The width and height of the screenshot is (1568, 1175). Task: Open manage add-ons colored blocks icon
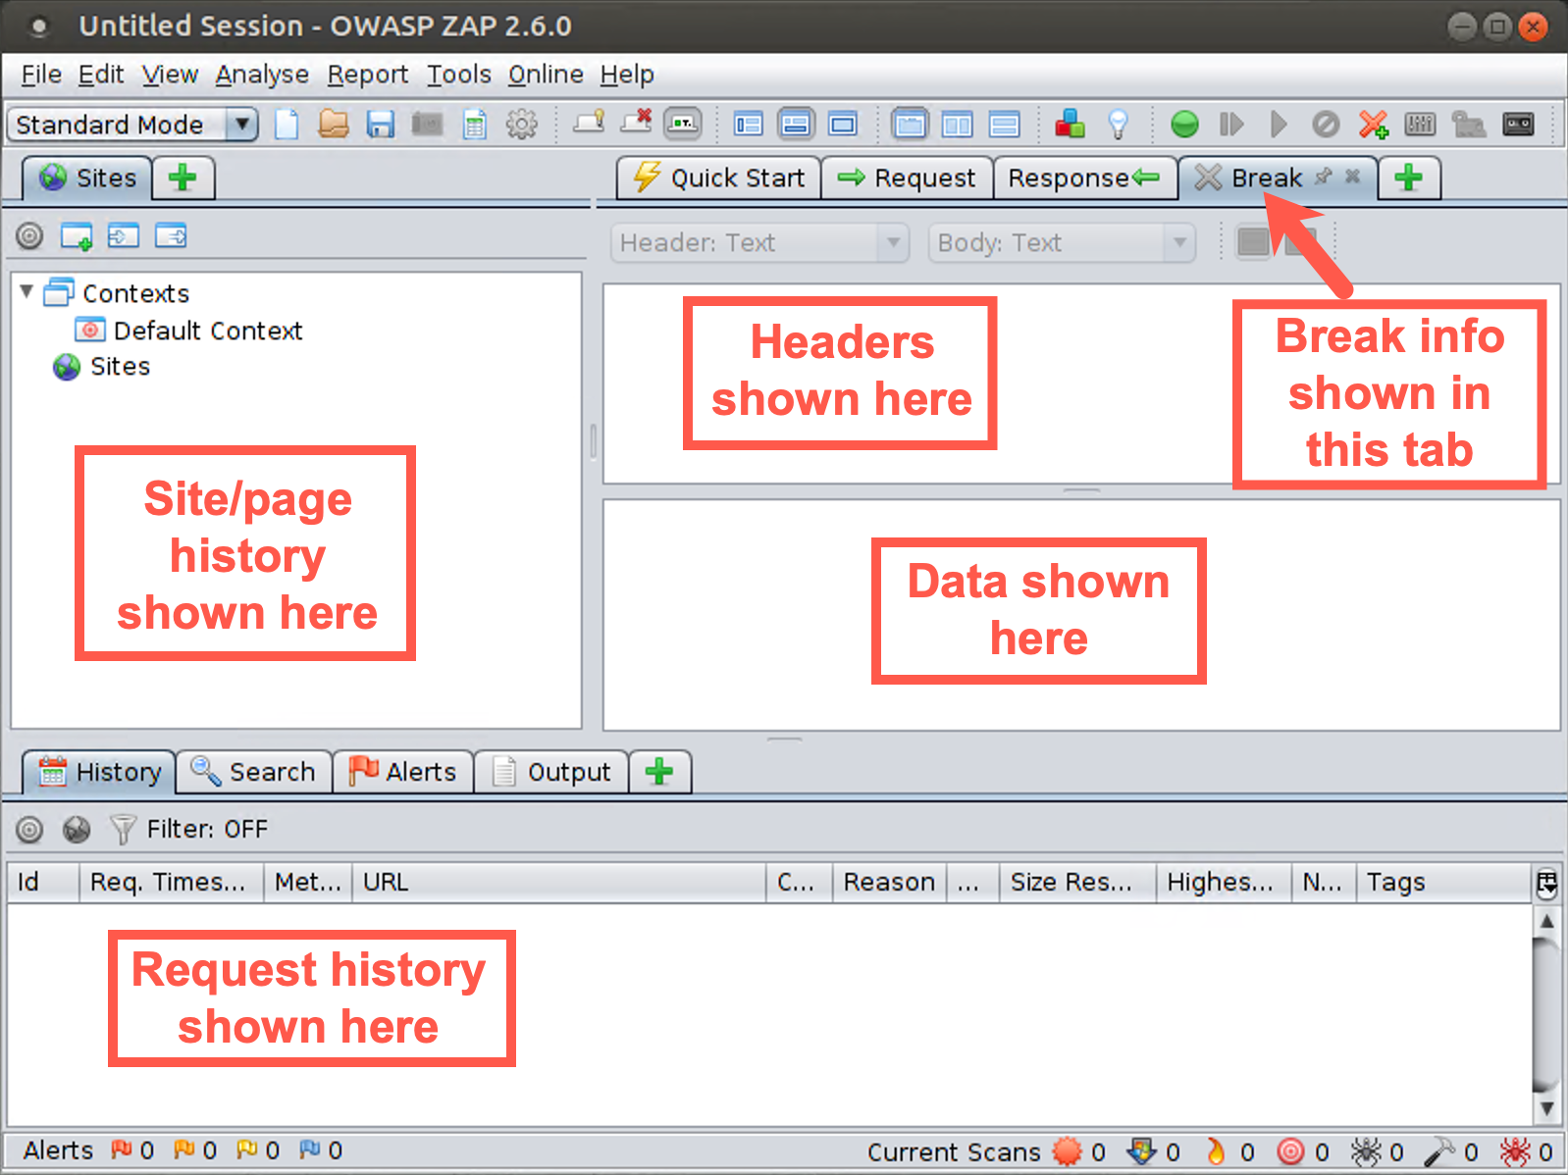tap(1071, 125)
